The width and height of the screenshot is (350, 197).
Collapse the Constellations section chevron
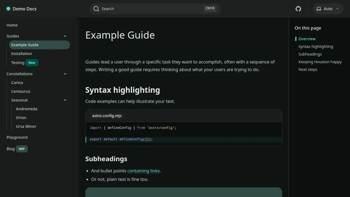[65, 74]
